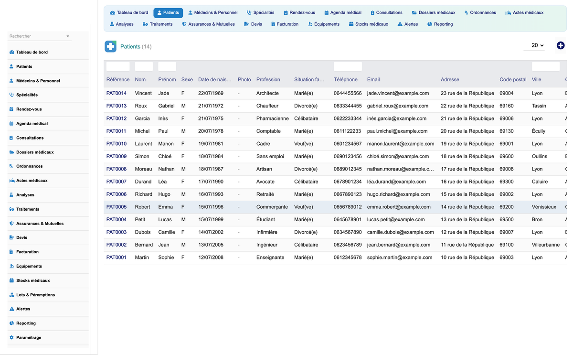
Task: Open patient PAT0008 reference link
Action: (117, 169)
